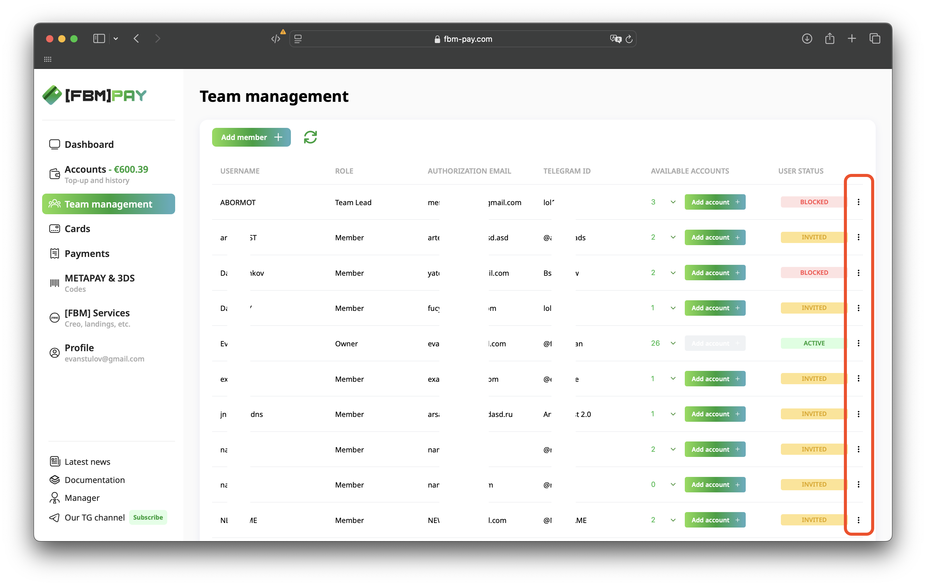Open three-dot menu for ABORMOT row
The height and width of the screenshot is (586, 926).
(858, 202)
